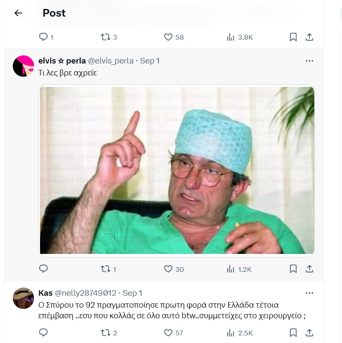Repost Kas's post with 2 reposts

[105, 332]
